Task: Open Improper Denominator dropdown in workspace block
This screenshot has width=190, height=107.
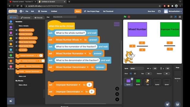Action: pyautogui.click(x=69, y=92)
